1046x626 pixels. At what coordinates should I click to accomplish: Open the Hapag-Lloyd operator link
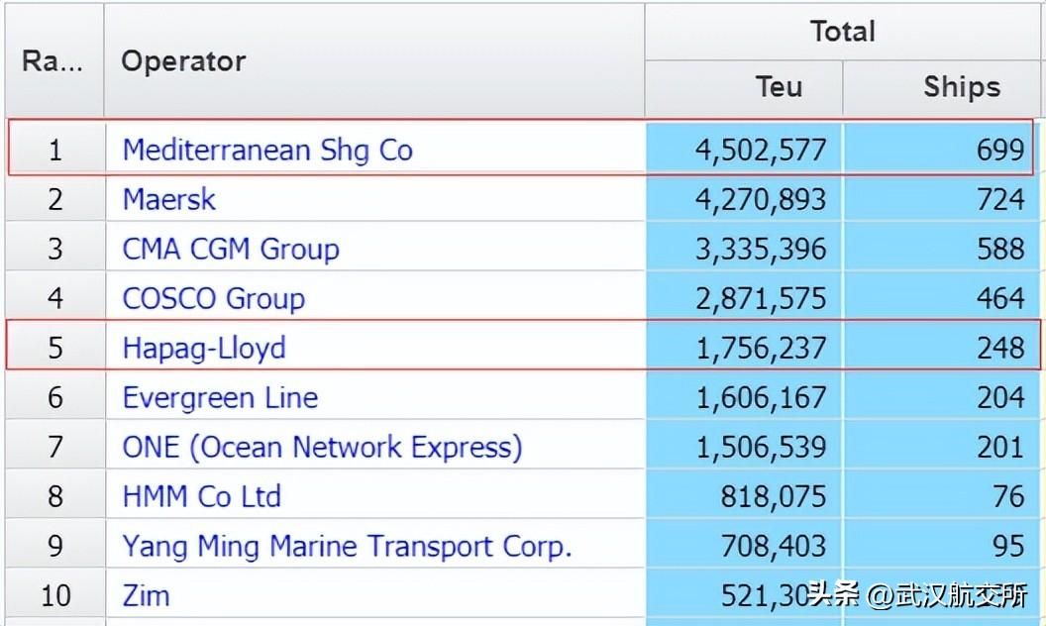pos(204,348)
